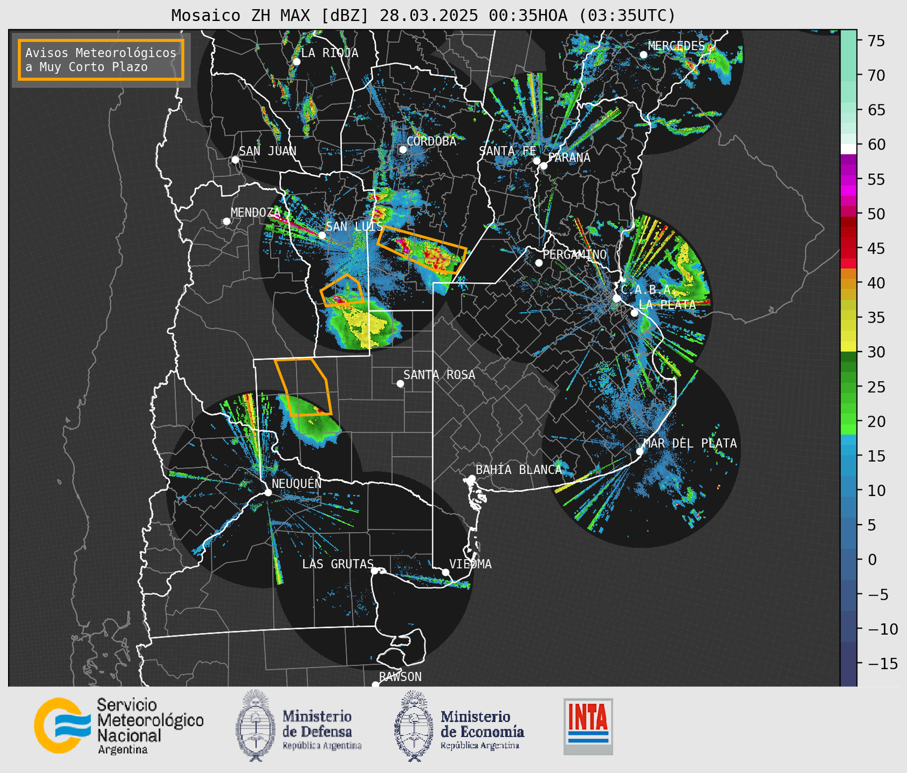Image resolution: width=907 pixels, height=773 pixels.
Task: Click the CORDOBA label text
Action: (432, 141)
